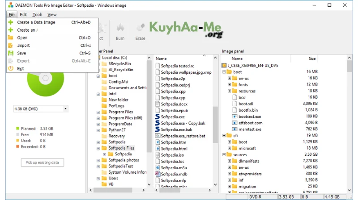Click the Image panel scroll down arrow
358x200 pixels.
(x=349, y=190)
